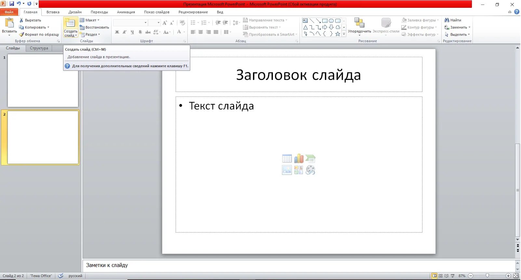The width and height of the screenshot is (521, 280).
Task: Click the Paste (Вставить) clipboard icon
Action: [x=9, y=23]
